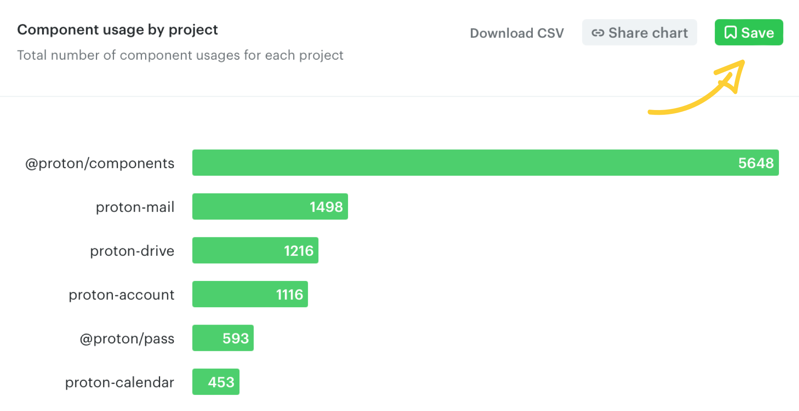Download the chart data as CSV

coord(517,33)
